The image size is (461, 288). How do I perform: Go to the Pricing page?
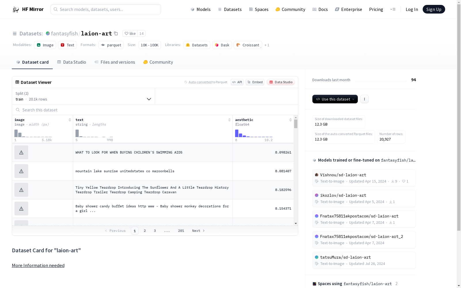(x=376, y=9)
